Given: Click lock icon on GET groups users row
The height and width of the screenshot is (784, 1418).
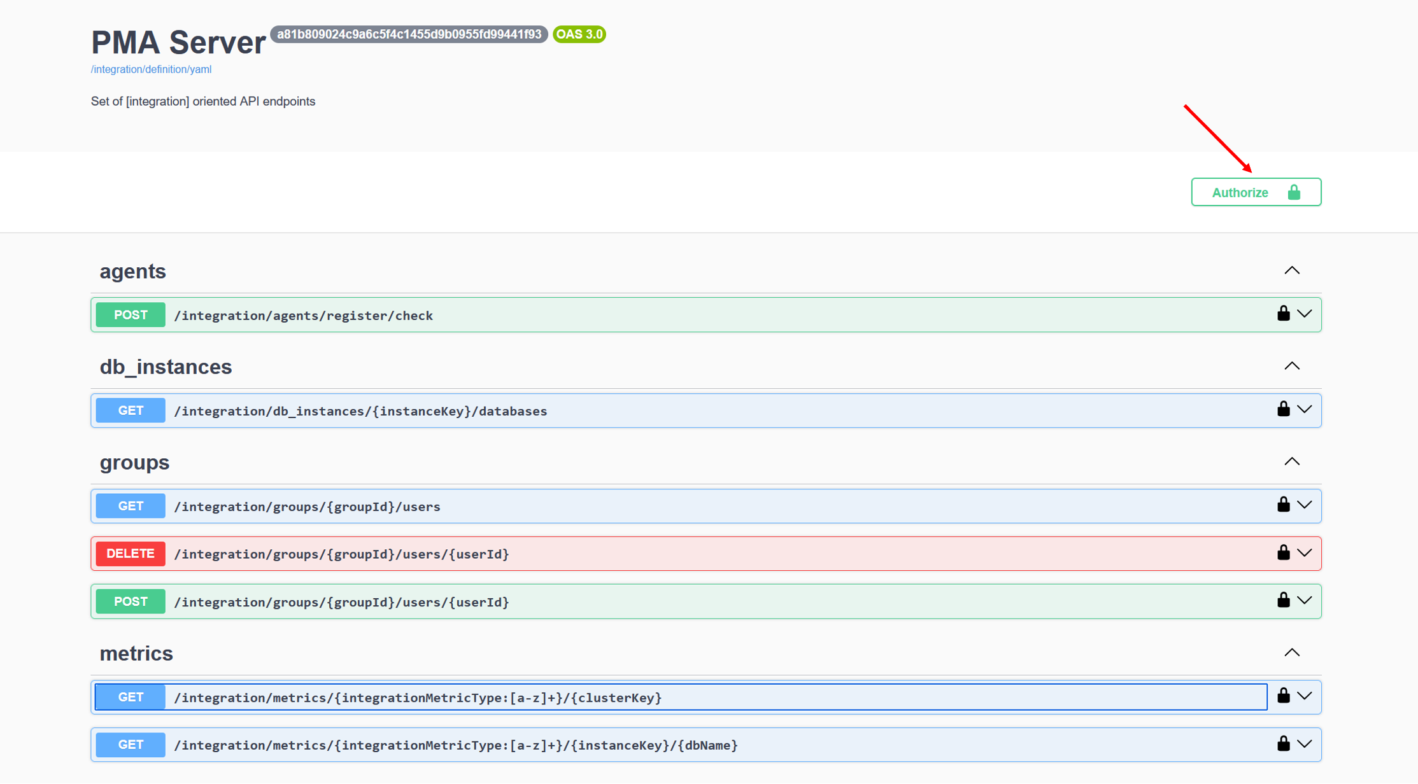Looking at the screenshot, I should pyautogui.click(x=1283, y=505).
